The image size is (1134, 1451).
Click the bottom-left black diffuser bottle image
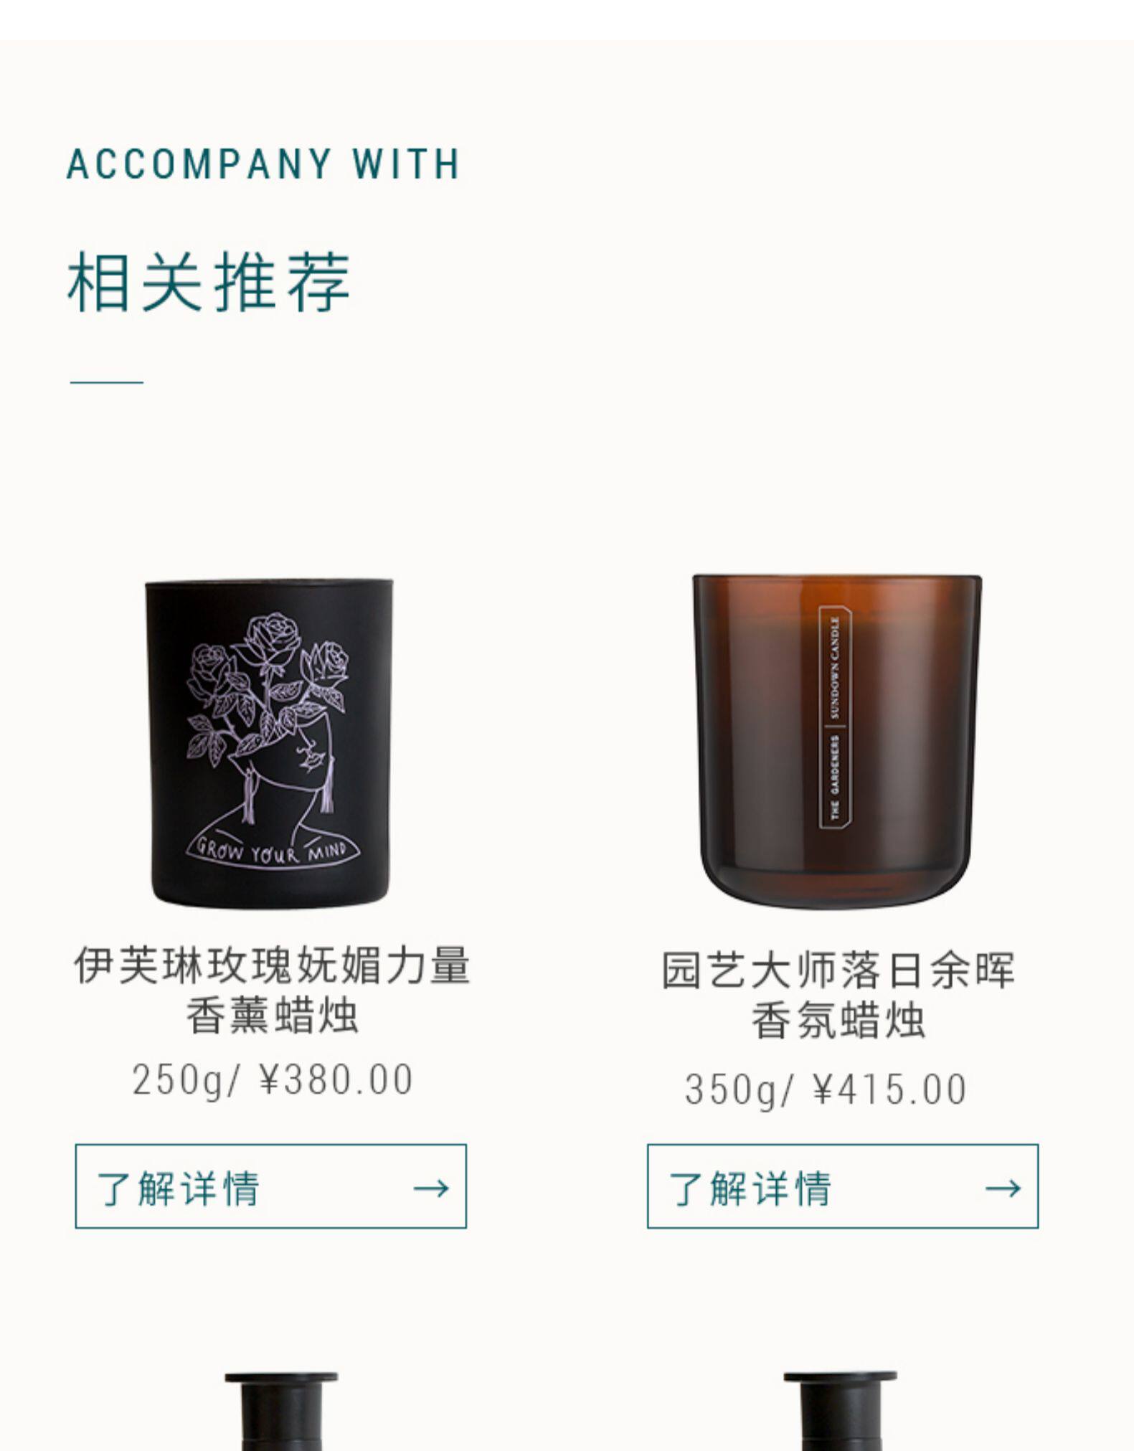click(x=281, y=1411)
